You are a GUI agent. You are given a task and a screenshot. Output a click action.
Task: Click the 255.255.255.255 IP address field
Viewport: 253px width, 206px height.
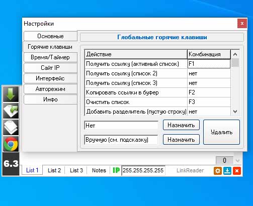click(x=143, y=170)
